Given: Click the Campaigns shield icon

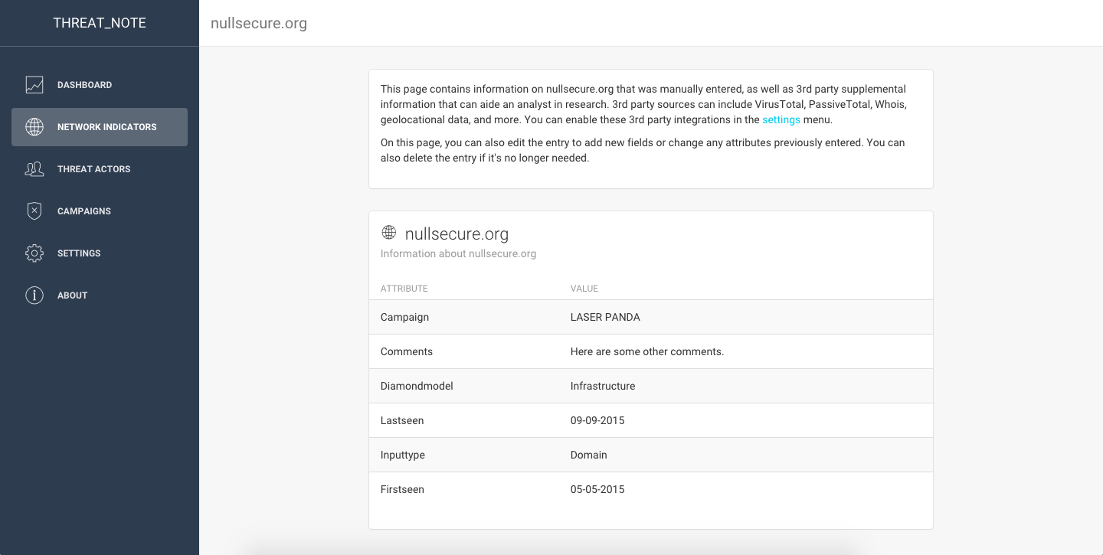Looking at the screenshot, I should pos(34,211).
